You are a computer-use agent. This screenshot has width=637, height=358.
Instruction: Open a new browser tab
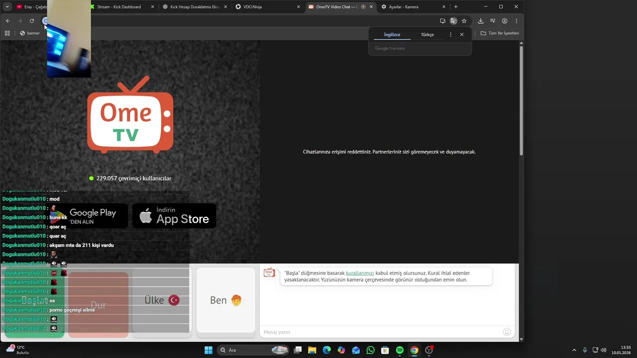tap(456, 7)
